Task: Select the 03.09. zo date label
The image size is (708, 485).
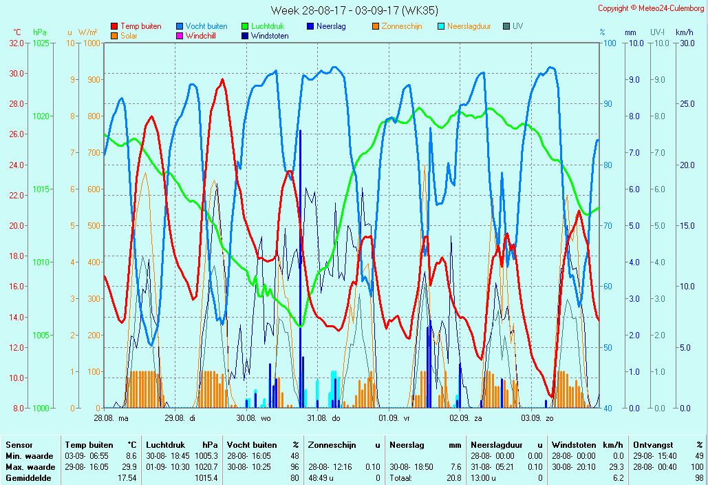Action: point(537,418)
